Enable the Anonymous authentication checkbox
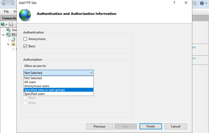Viewport: 209px width, 133px height. pyautogui.click(x=25, y=39)
